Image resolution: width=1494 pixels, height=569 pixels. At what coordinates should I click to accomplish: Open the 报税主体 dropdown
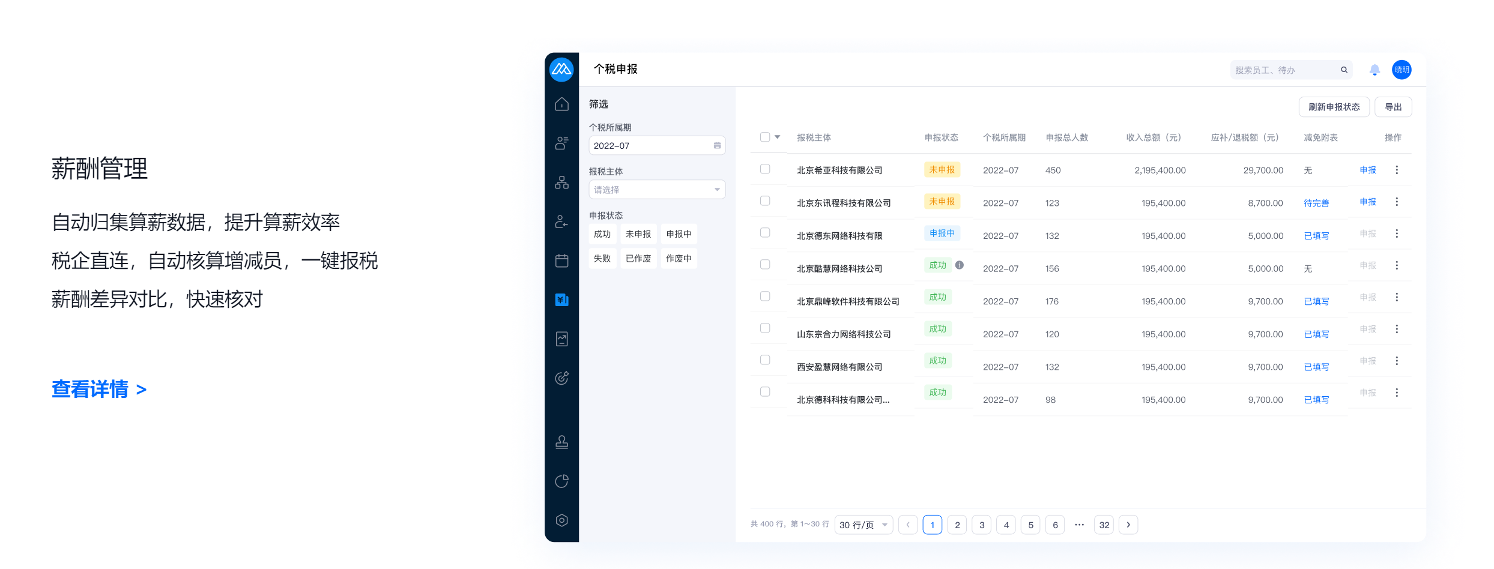[x=657, y=189]
